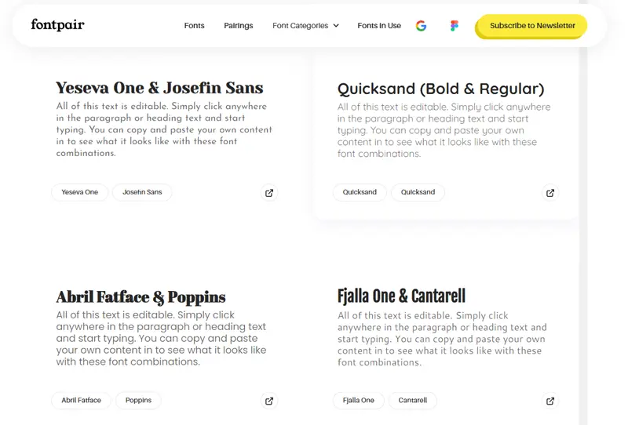Go to fontpair logo home
This screenshot has width=628, height=425.
tap(57, 25)
